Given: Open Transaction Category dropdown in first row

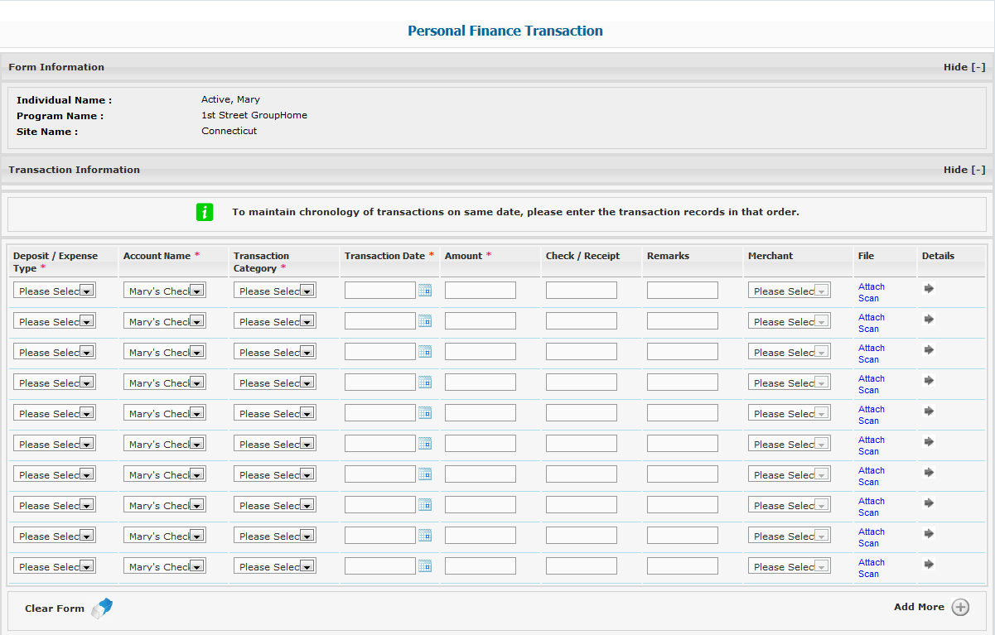Looking at the screenshot, I should 275,291.
